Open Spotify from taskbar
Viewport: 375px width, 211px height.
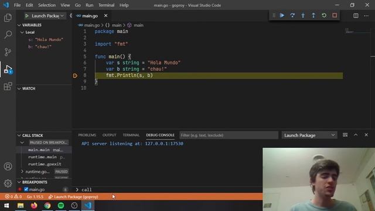pyautogui.click(x=61, y=206)
